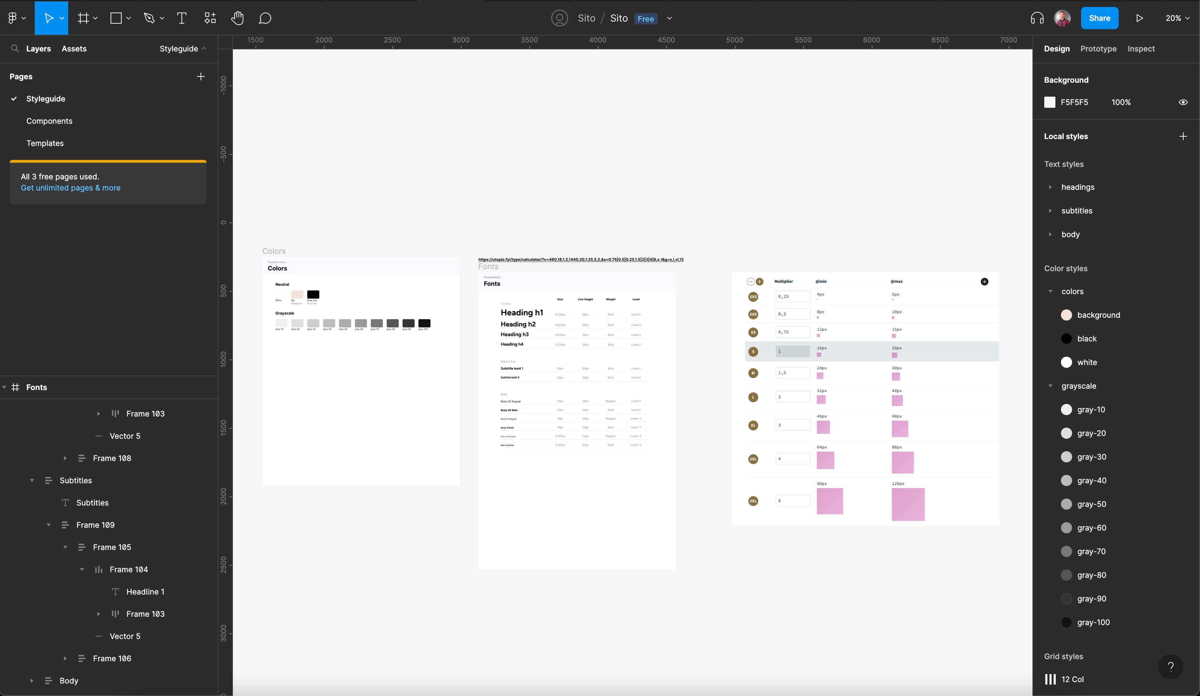Expand the subtitles text styles
This screenshot has height=696, width=1200.
tap(1050, 210)
